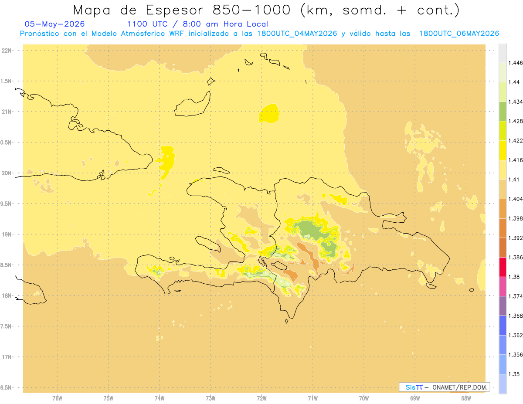
Task: Click the 72W longitude axis label
Action: (261, 398)
